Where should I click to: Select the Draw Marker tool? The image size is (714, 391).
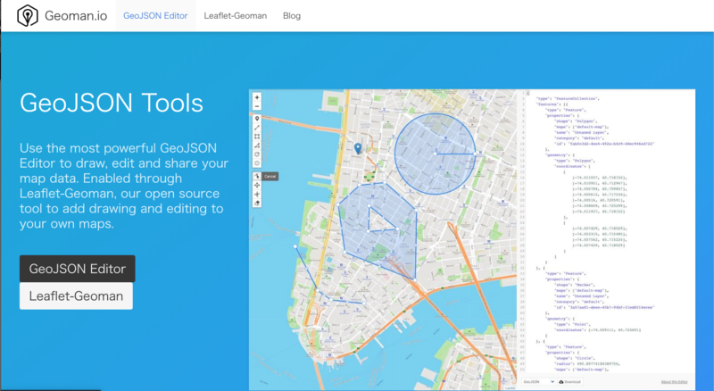click(x=257, y=119)
